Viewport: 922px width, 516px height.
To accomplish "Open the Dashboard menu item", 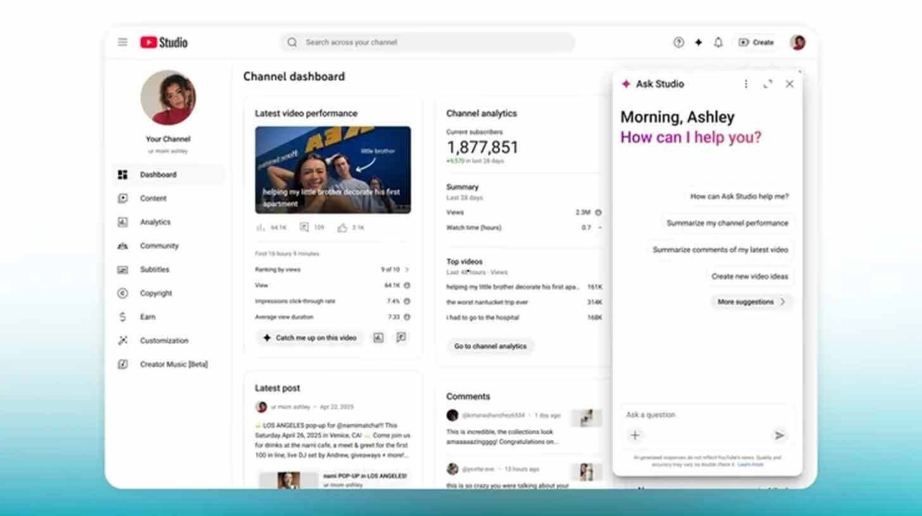I will click(x=158, y=175).
